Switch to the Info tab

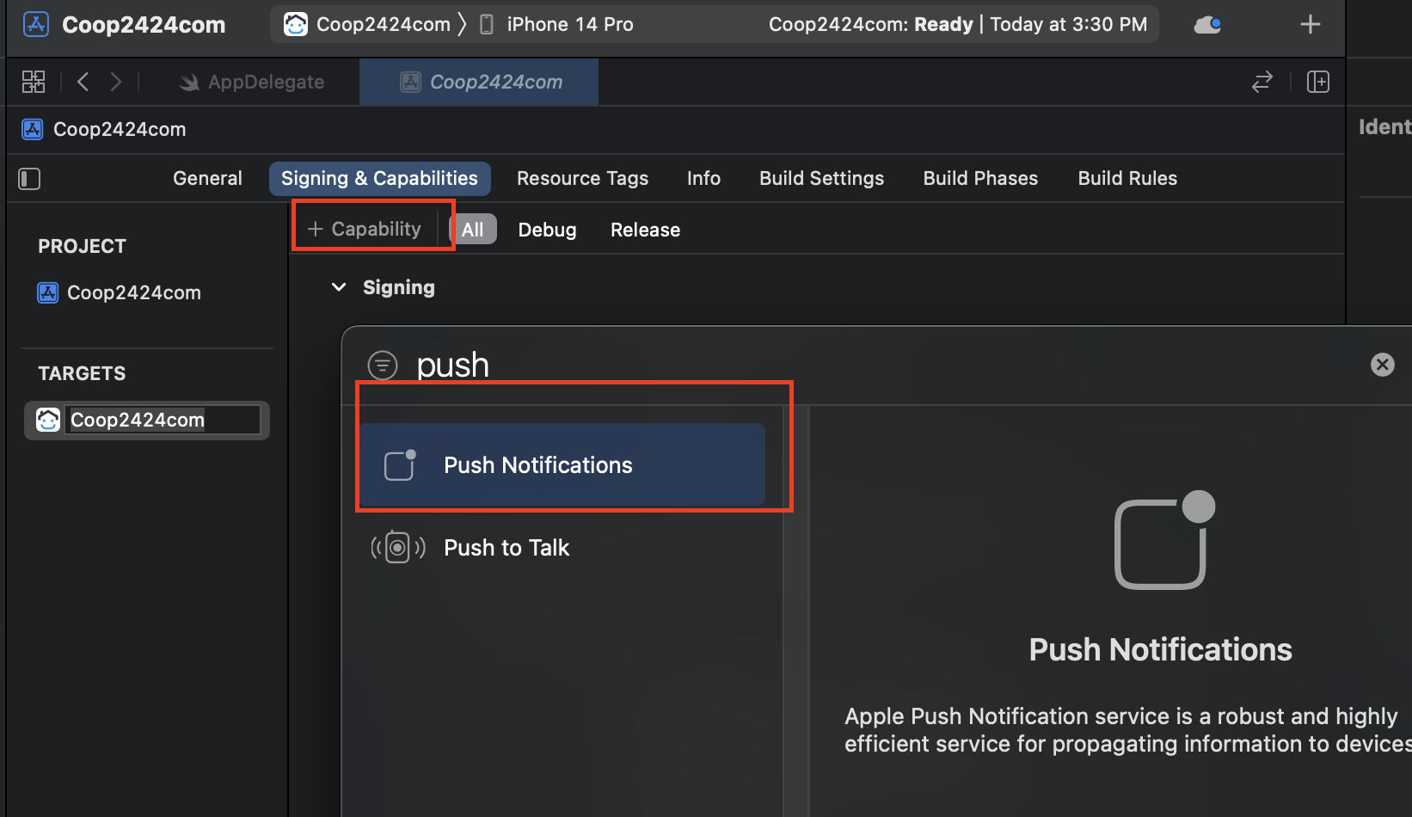click(703, 178)
